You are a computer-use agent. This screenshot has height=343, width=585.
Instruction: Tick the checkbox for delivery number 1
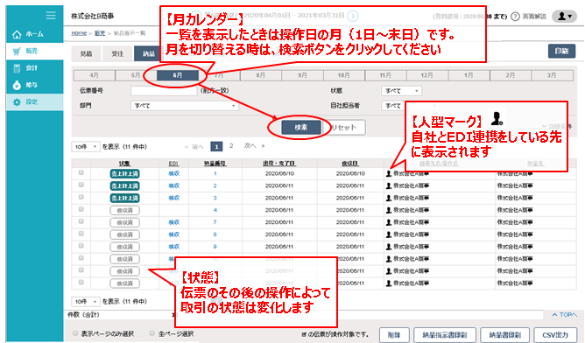(81, 172)
